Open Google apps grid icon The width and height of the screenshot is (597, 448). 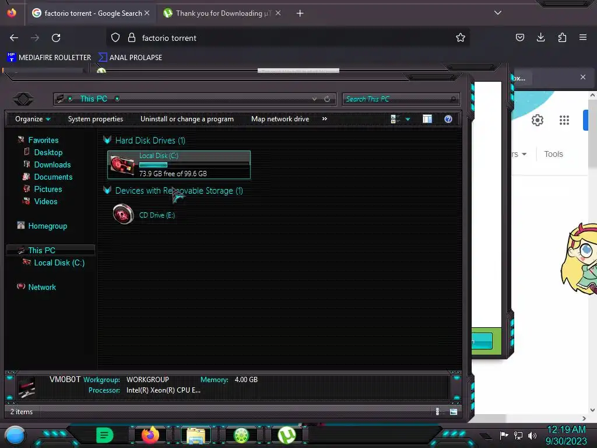click(564, 120)
